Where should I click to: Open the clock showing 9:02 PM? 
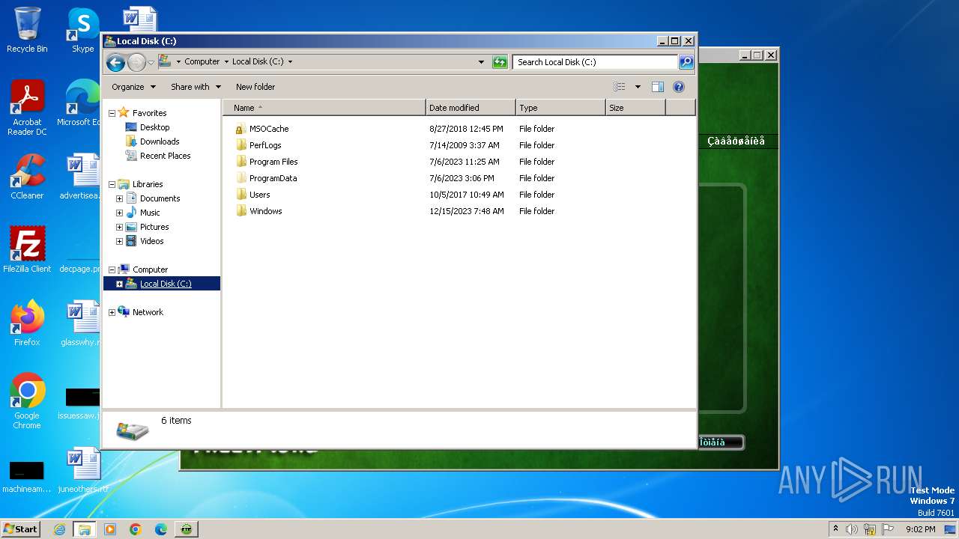[x=920, y=529]
